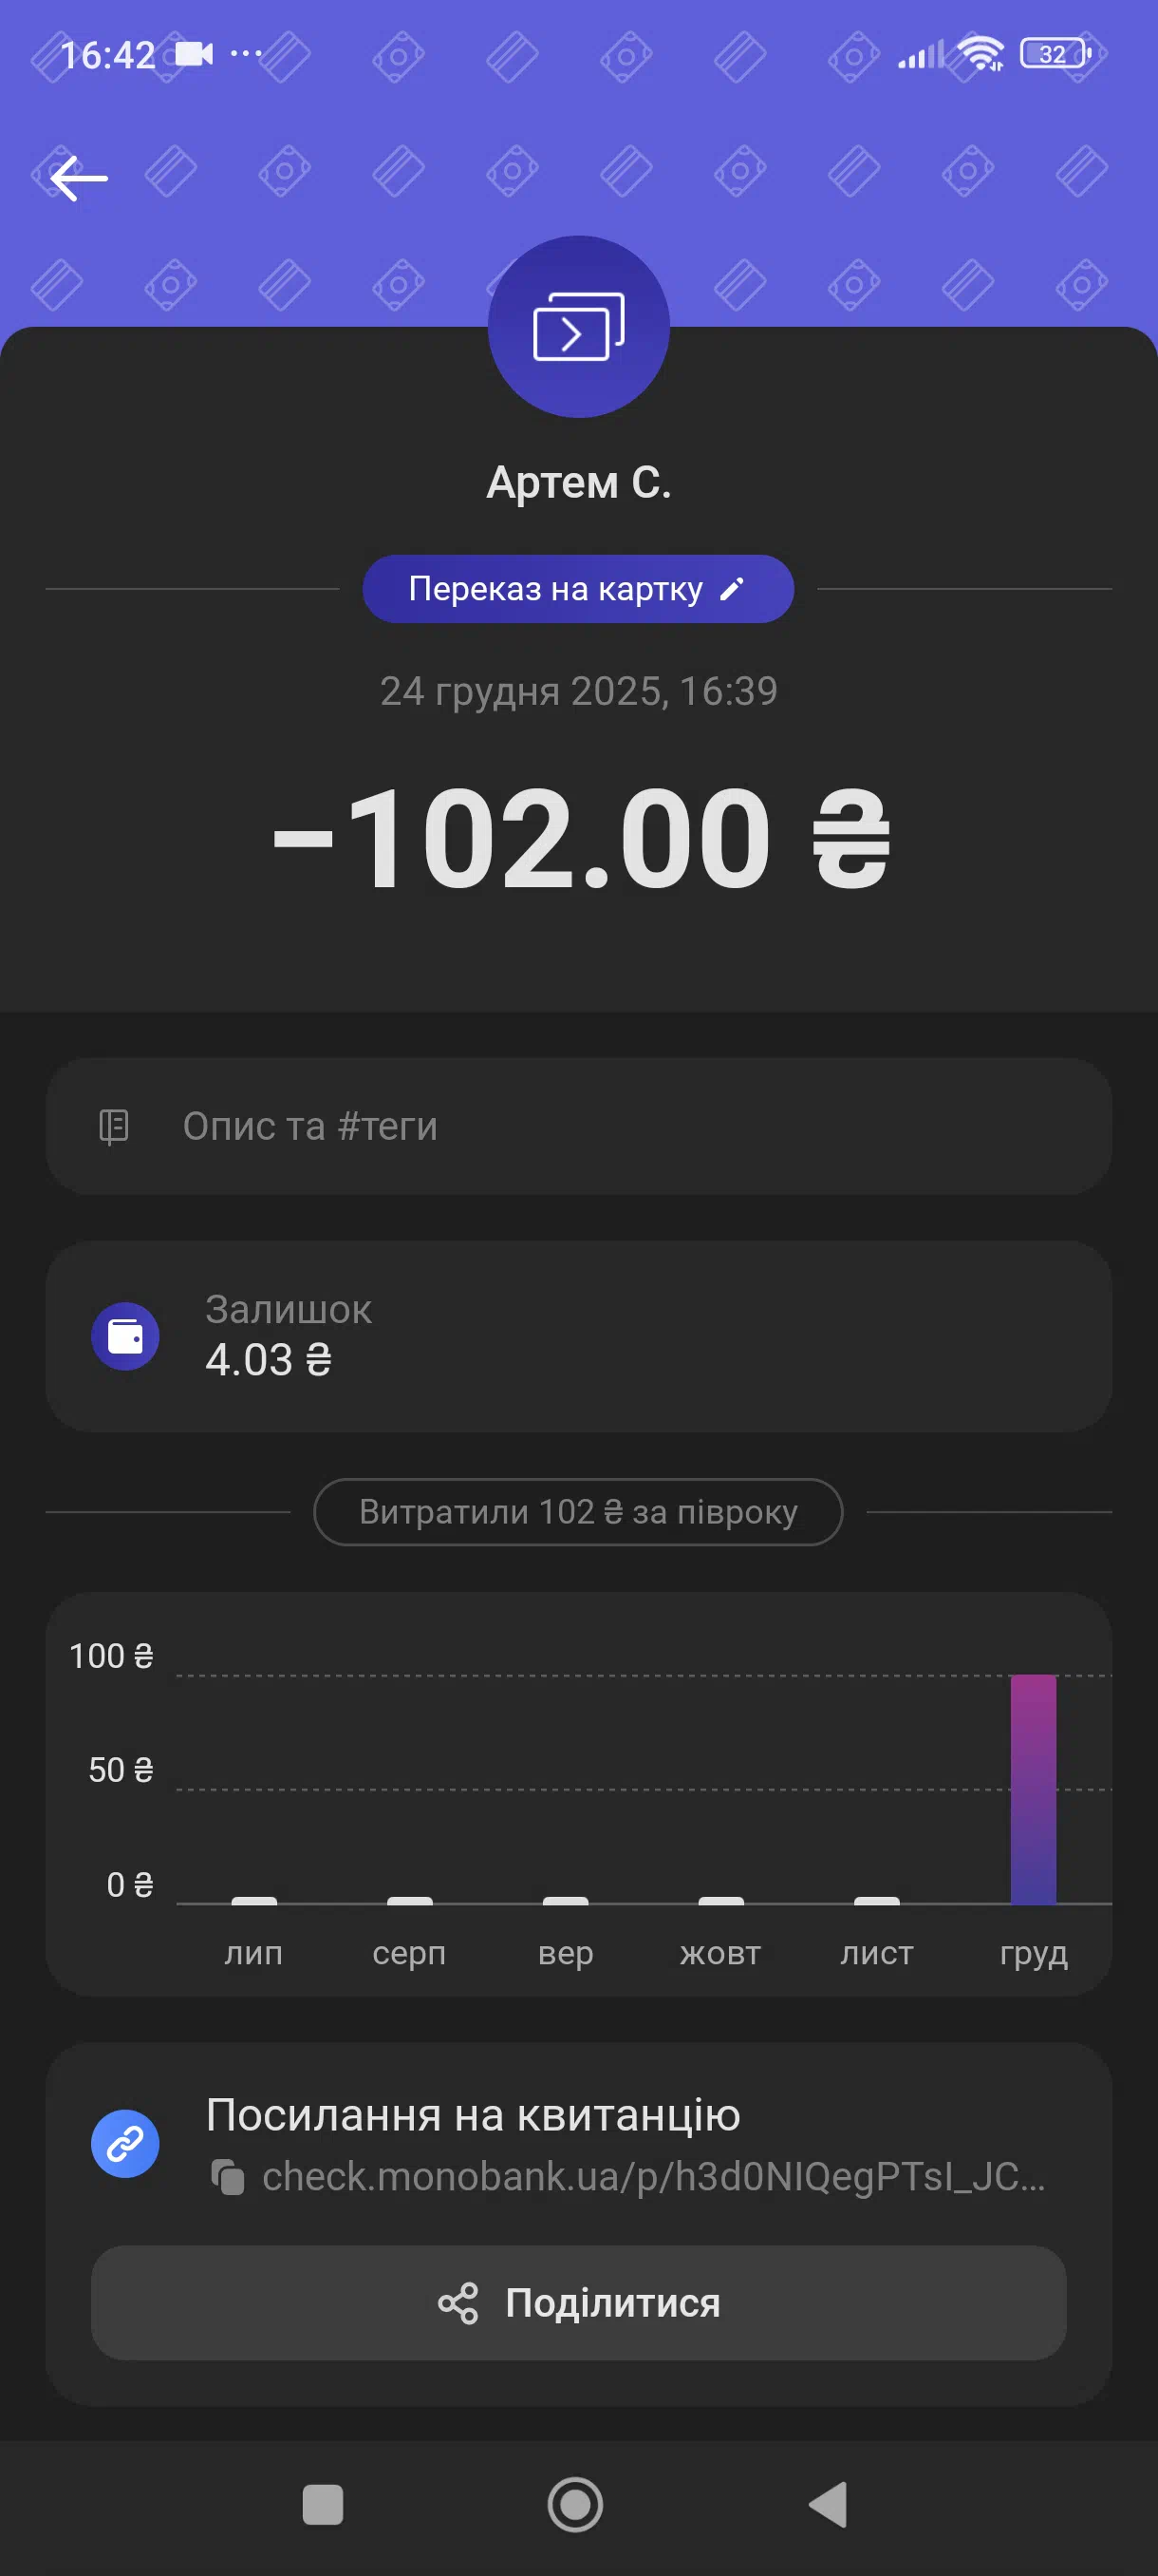Tap the лип month on chart
This screenshot has width=1158, height=2576.
[253, 1952]
